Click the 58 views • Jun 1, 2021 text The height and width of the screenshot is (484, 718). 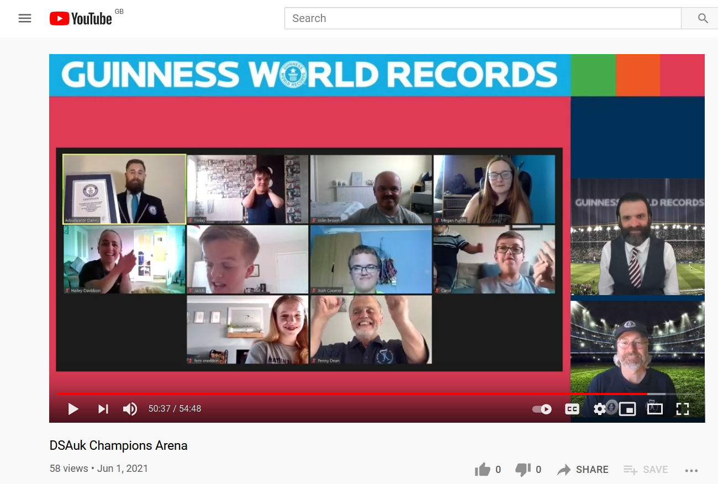tap(99, 469)
